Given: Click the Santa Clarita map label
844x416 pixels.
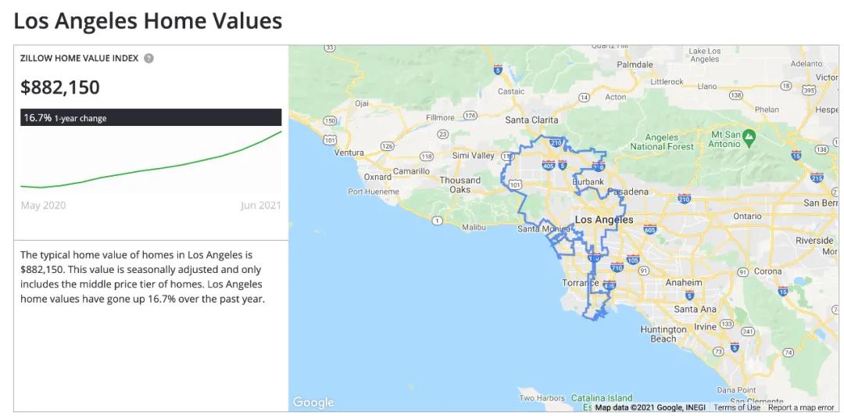Looking at the screenshot, I should click(x=531, y=120).
